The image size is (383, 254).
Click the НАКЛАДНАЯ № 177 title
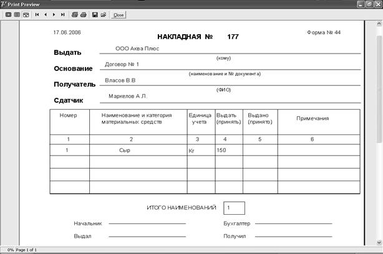click(x=198, y=37)
